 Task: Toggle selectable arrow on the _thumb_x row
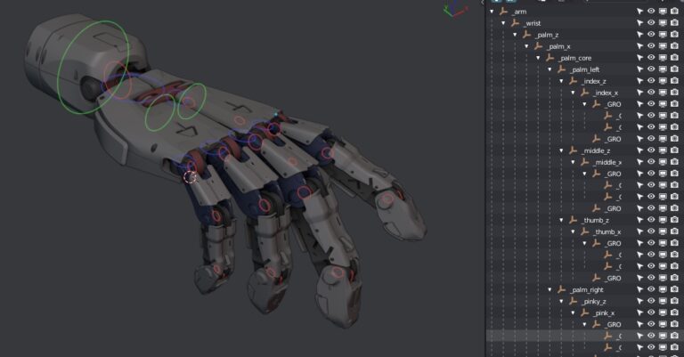click(640, 231)
